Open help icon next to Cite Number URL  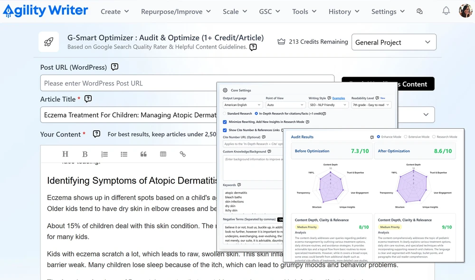point(264,137)
